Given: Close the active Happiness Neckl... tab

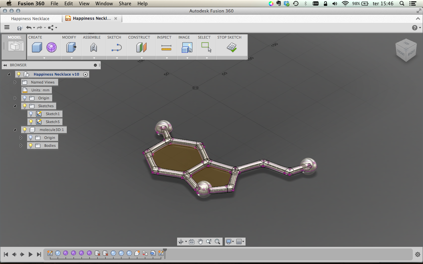Looking at the screenshot, I should [116, 18].
